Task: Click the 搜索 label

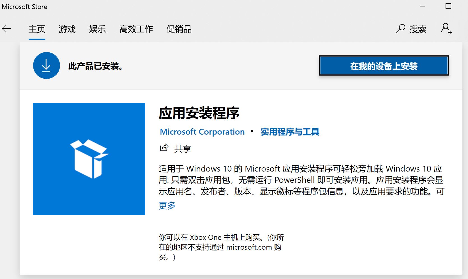Action: 418,29
